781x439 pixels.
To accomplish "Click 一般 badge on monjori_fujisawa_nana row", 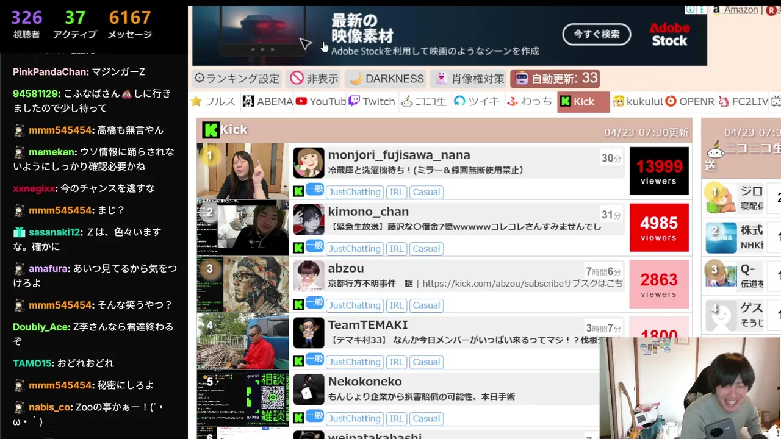I will 315,189.
